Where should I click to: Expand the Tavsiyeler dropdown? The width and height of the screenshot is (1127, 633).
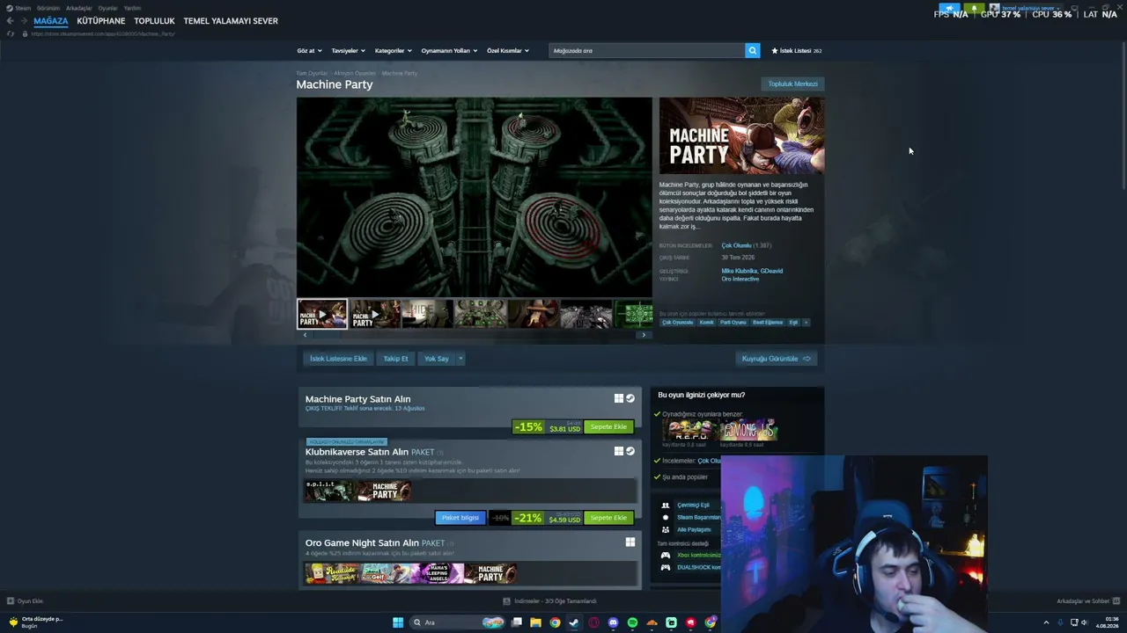pos(347,51)
